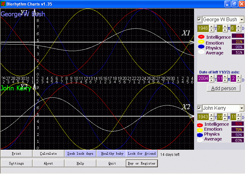Decrease axis year 2004 down arrow
The width and height of the screenshot is (245, 174).
[x=212, y=80]
